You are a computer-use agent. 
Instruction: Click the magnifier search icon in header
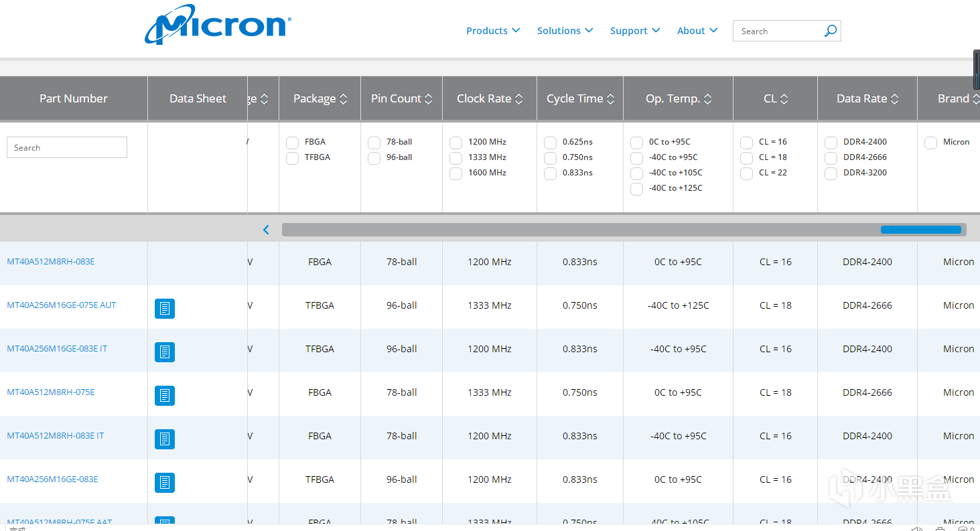pyautogui.click(x=830, y=31)
